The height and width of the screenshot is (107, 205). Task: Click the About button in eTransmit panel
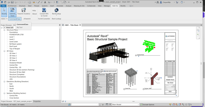click(x=34, y=14)
